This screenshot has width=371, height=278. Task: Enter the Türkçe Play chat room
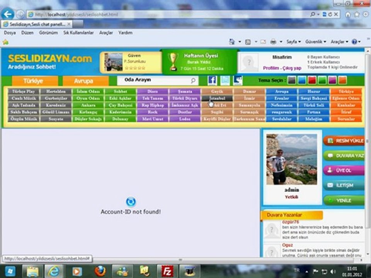click(x=24, y=91)
